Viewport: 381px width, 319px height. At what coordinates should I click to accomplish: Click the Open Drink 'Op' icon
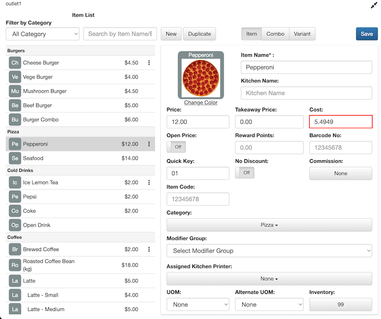15,225
